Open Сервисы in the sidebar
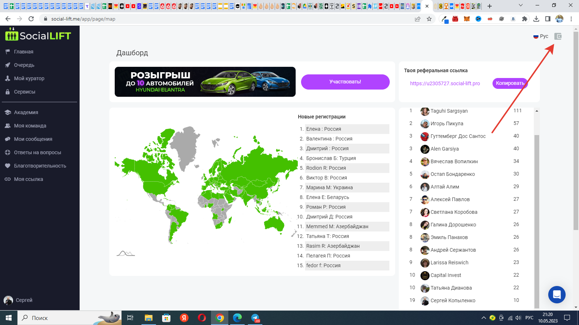The image size is (579, 325). coord(25,92)
